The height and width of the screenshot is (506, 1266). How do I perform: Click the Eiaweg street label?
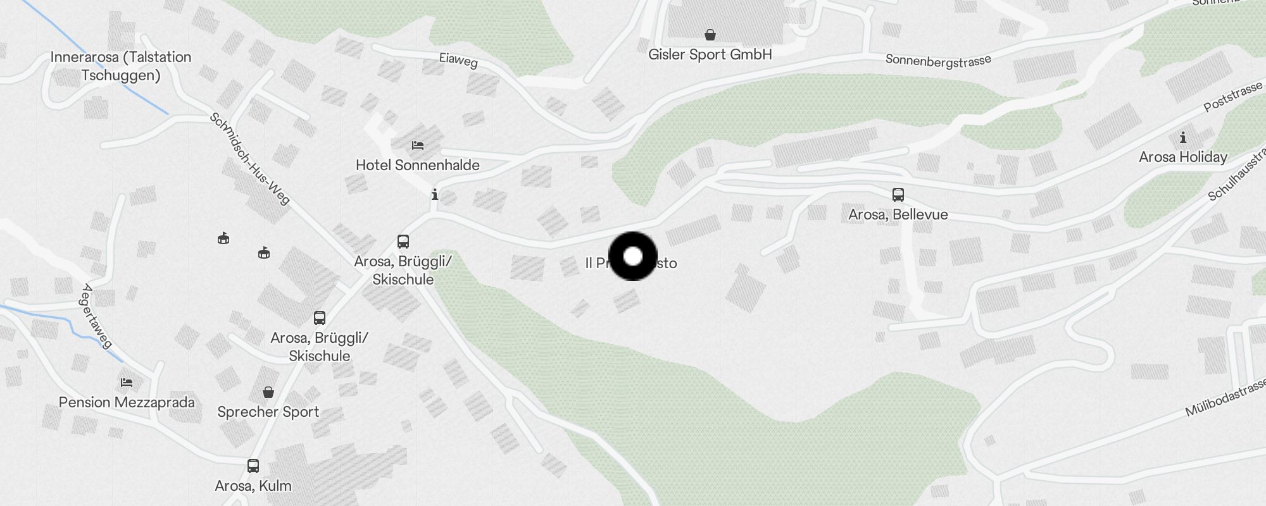(458, 60)
